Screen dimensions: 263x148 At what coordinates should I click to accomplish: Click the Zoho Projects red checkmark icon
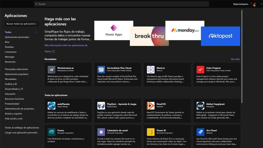point(200,70)
